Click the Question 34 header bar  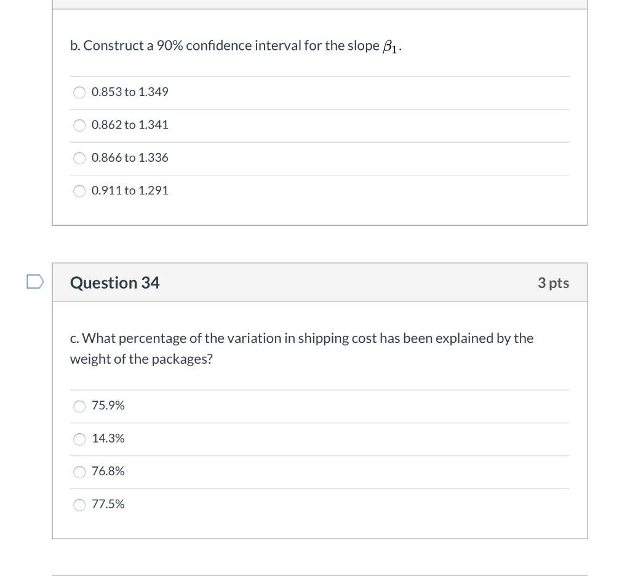pos(320,282)
